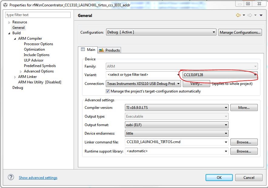This screenshot has width=268, height=188.
Task: Click the Products tab icon
Action: click(x=101, y=50)
